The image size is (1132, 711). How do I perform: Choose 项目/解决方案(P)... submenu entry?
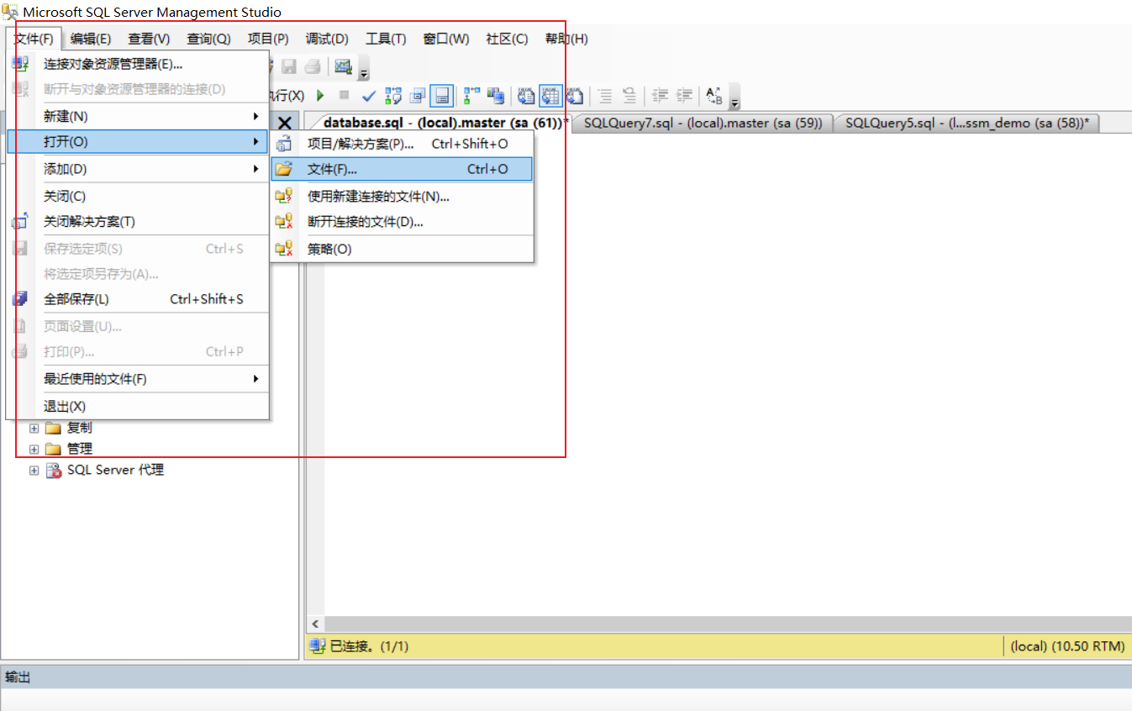pyautogui.click(x=402, y=144)
